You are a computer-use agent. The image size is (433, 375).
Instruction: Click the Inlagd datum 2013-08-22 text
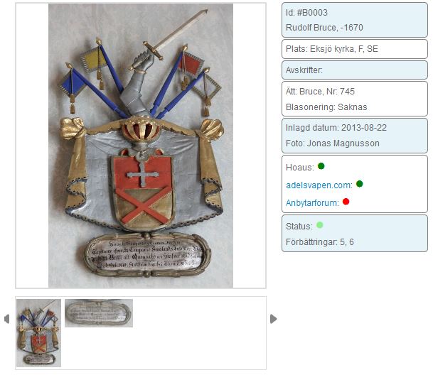(336, 128)
